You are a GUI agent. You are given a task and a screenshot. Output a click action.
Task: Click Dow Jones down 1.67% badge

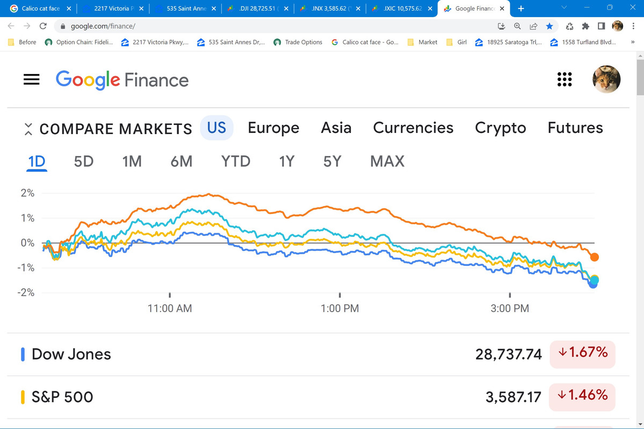point(582,353)
